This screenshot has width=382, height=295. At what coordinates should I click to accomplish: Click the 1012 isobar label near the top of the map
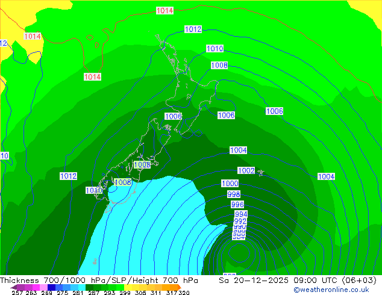(x=193, y=29)
